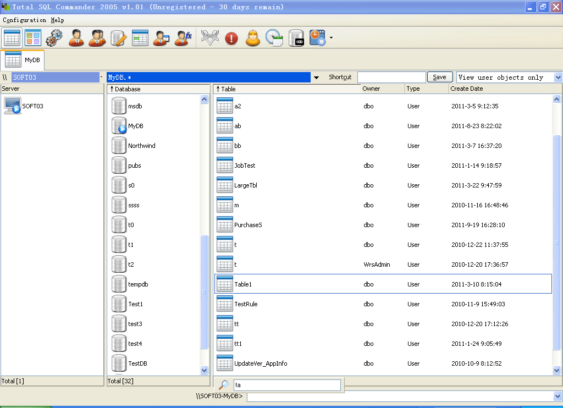Click the Shortcut input field

pos(391,77)
